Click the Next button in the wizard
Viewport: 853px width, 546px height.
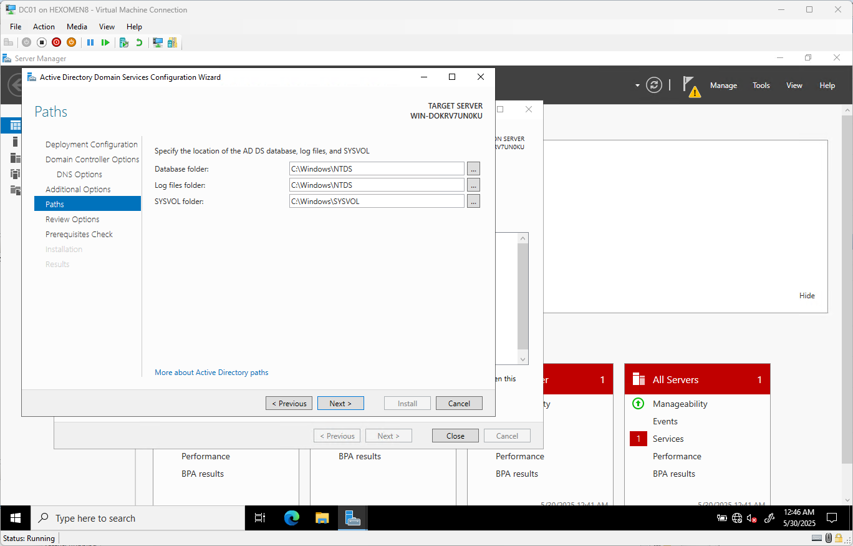click(x=340, y=403)
